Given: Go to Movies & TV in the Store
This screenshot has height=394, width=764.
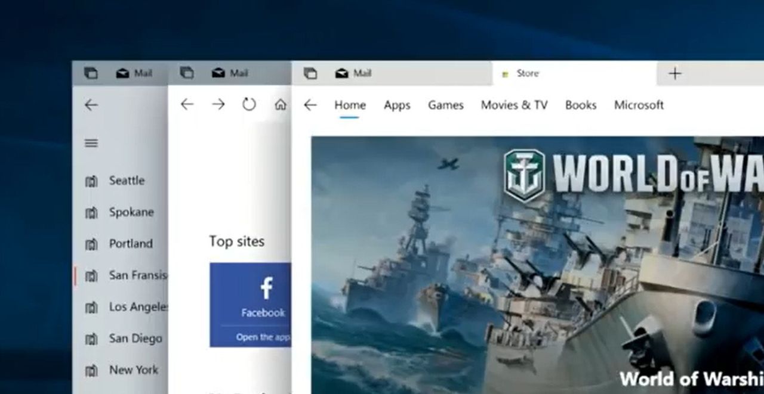Looking at the screenshot, I should [514, 106].
